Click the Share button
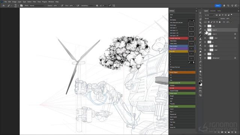This screenshot has height=135, width=240. pos(218,6)
